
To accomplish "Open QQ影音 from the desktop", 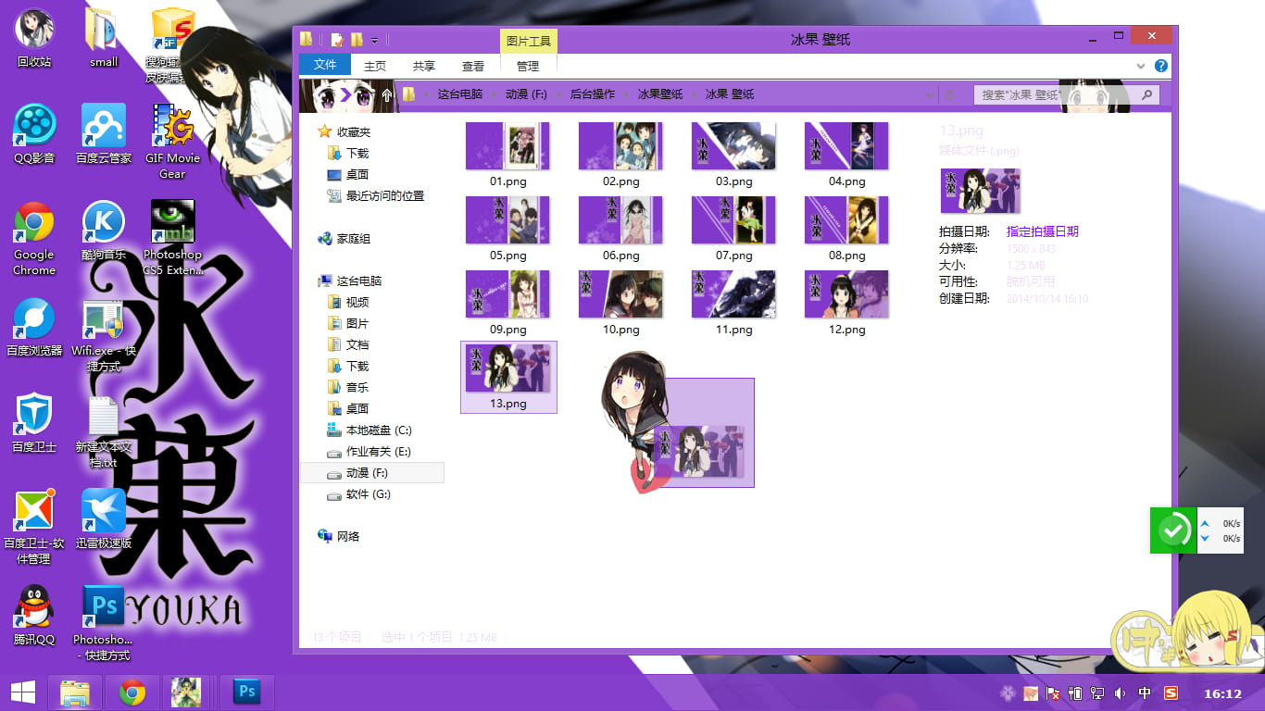I will click(x=34, y=128).
